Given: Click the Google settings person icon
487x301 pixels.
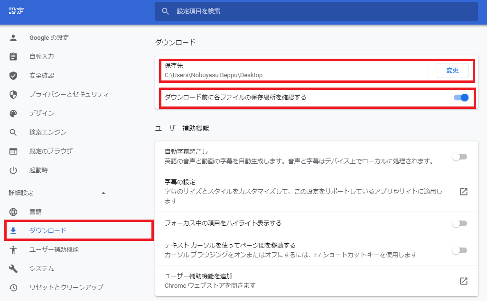Looking at the screenshot, I should tap(13, 37).
